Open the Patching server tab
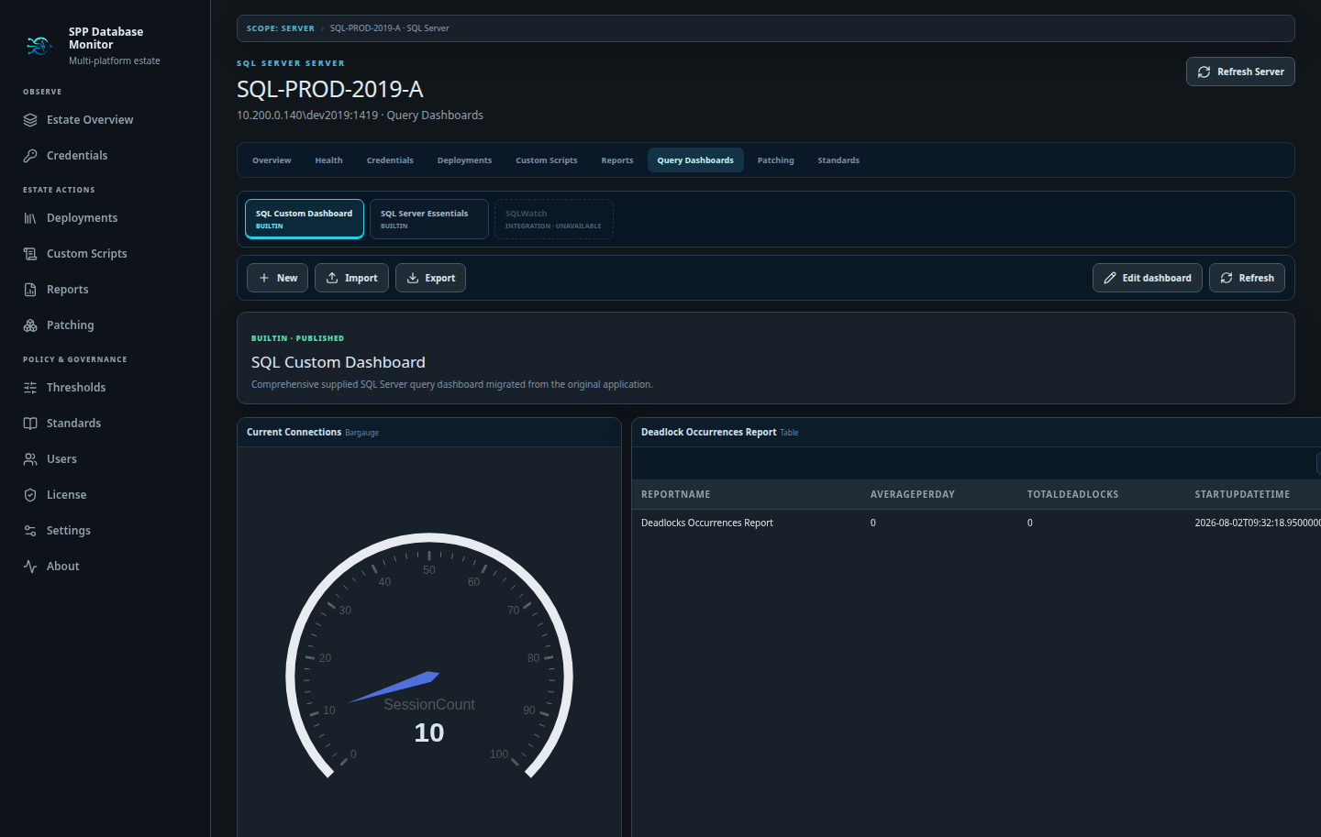Screen dimensions: 1321x837 (x=776, y=160)
